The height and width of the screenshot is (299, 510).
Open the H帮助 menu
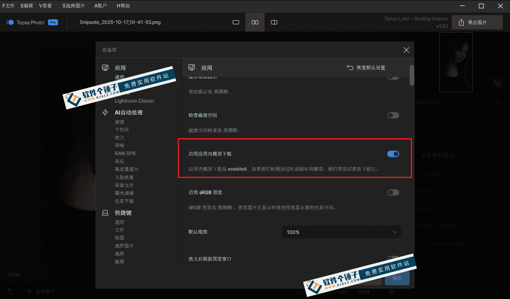click(x=123, y=6)
